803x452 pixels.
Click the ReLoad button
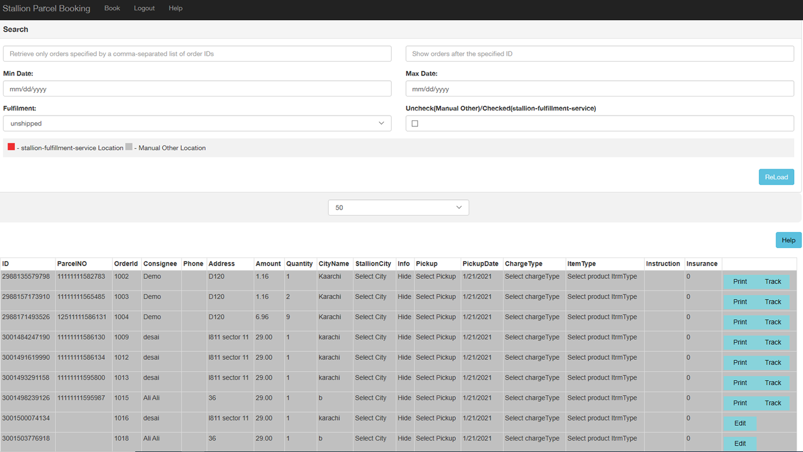[776, 177]
